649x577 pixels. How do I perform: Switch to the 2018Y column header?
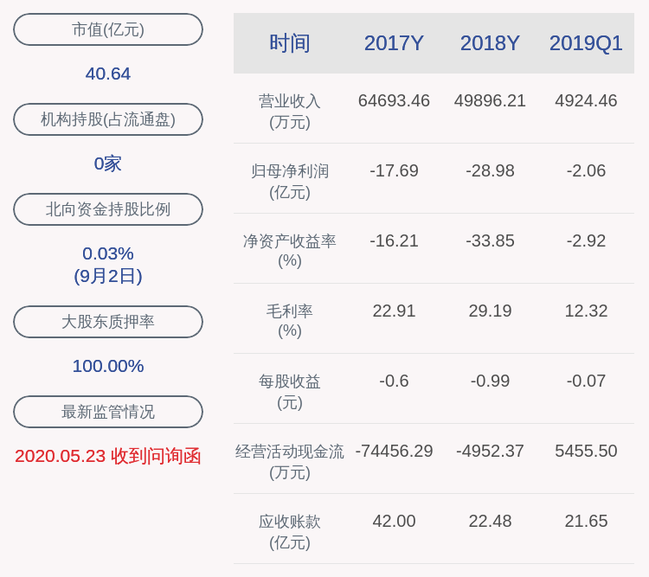(490, 43)
